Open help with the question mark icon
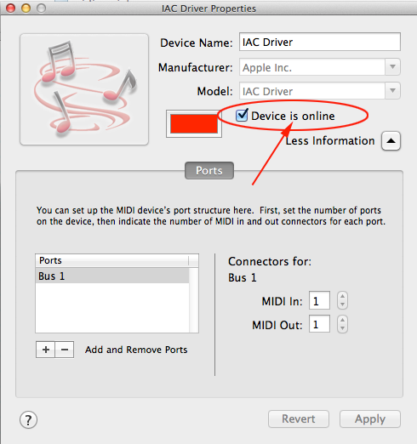Viewport: 417px width, 444px height. point(28,419)
